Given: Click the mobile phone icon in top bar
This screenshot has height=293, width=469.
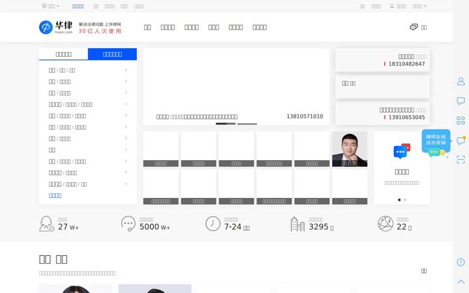Looking at the screenshot, I should coord(392,6).
